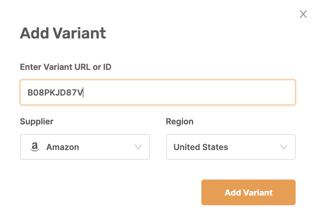Viewport: 320px width, 218px height.
Task: Click the Region field label
Action: click(x=180, y=122)
